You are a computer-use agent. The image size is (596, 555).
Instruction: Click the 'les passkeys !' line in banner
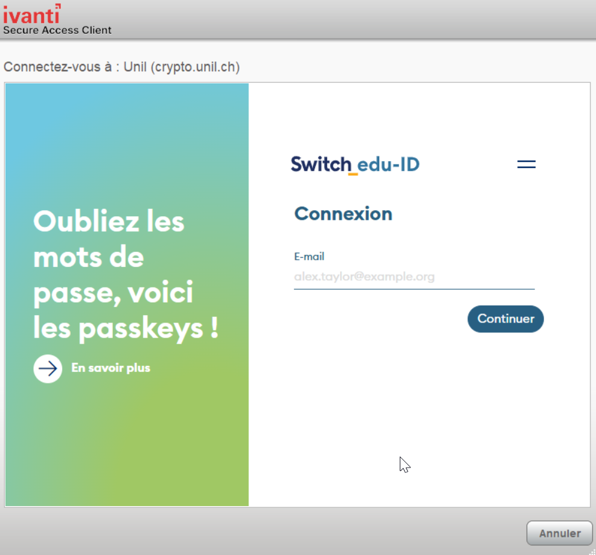(x=126, y=329)
